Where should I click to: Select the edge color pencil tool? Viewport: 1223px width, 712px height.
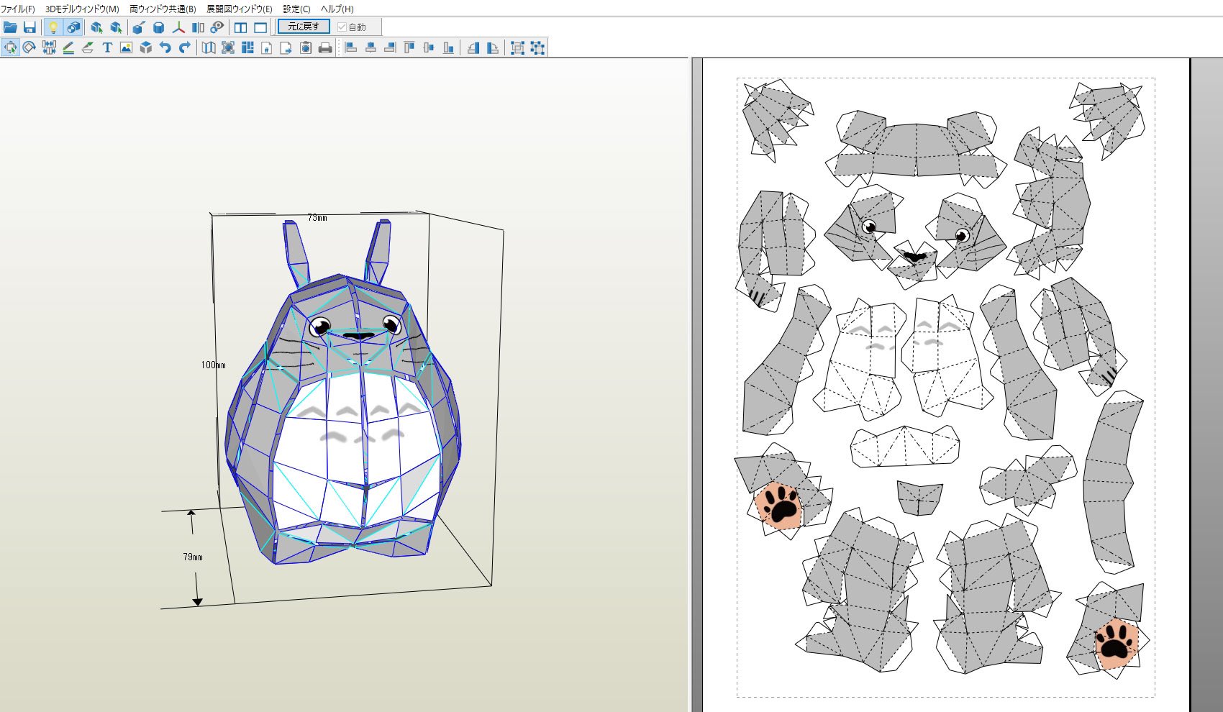[x=68, y=47]
